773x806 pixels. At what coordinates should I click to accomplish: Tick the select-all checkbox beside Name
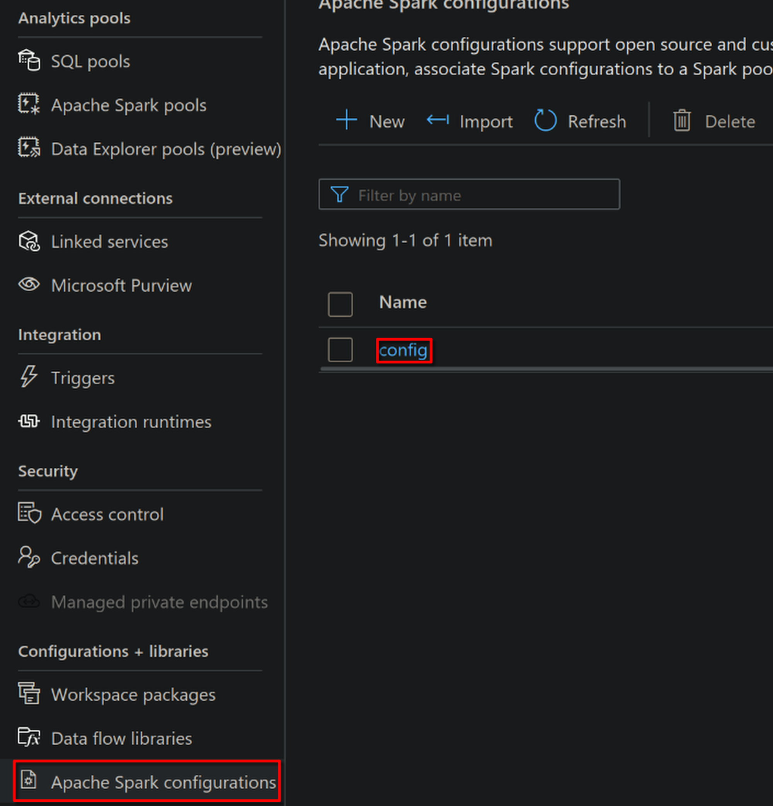point(340,304)
